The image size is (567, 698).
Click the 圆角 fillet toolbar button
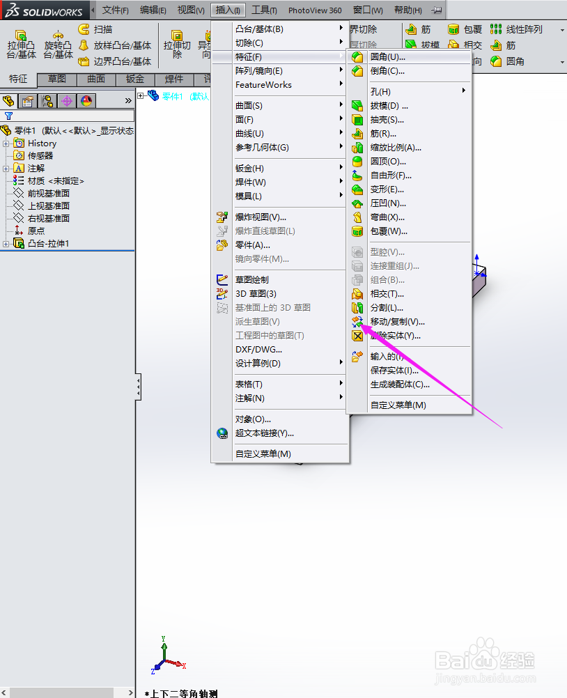coord(507,61)
